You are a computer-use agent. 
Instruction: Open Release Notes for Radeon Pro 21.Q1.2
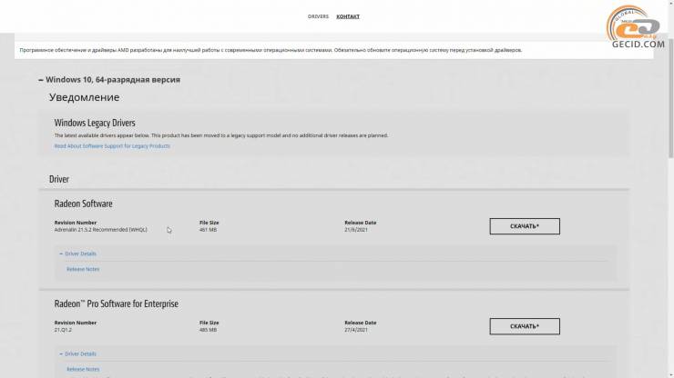pos(83,369)
